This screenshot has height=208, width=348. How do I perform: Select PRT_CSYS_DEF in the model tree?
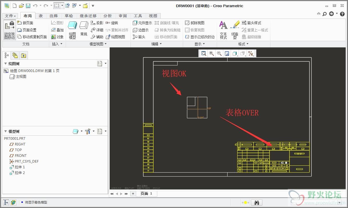tap(24, 161)
